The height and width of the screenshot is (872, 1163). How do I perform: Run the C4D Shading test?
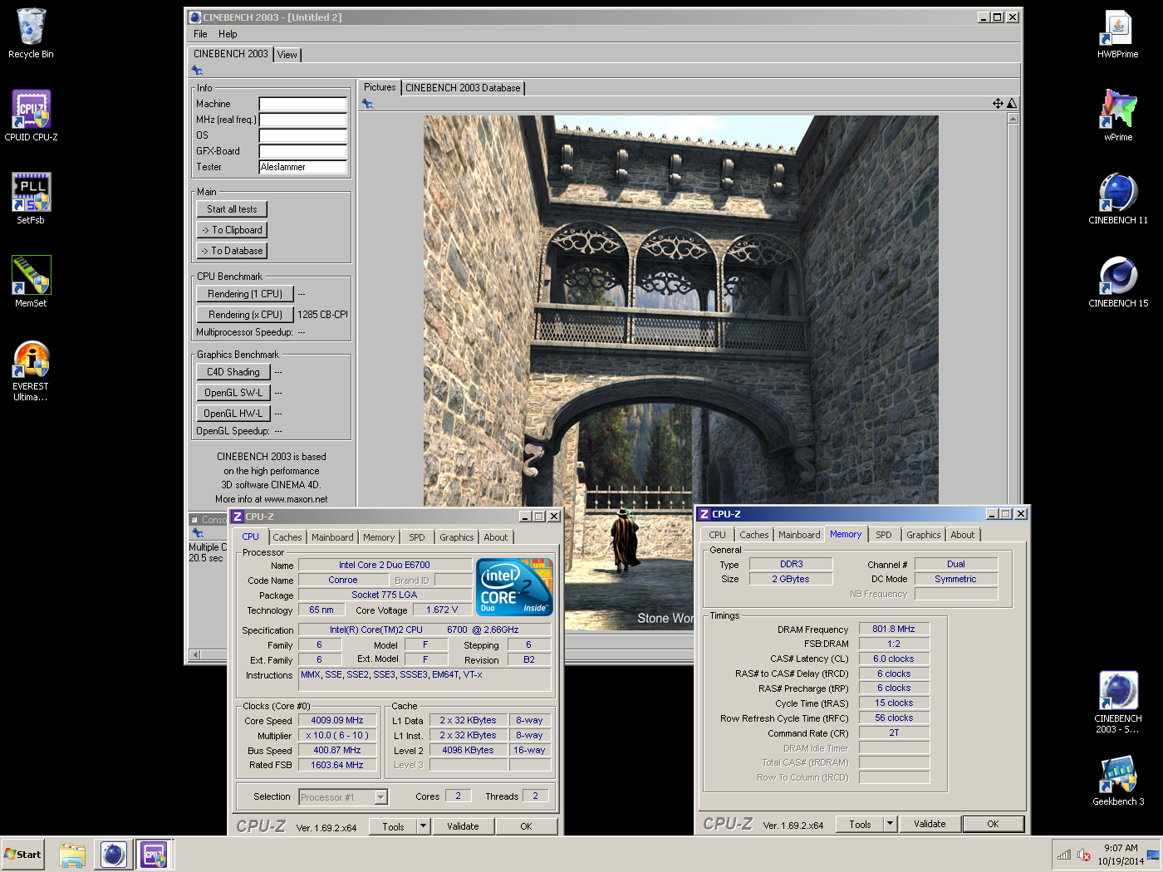[233, 372]
